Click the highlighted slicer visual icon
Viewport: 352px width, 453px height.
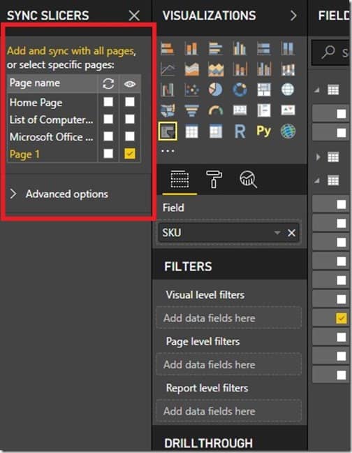168,131
